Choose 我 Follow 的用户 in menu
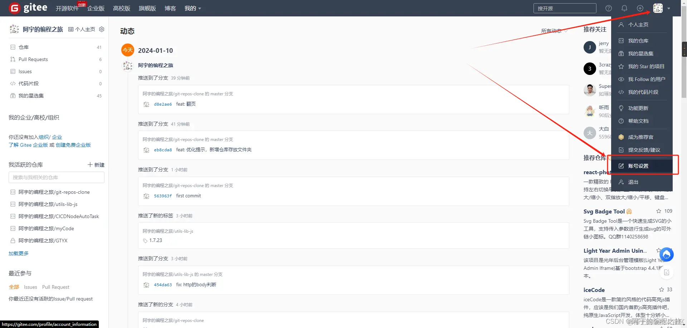This screenshot has height=328, width=687. (x=642, y=79)
